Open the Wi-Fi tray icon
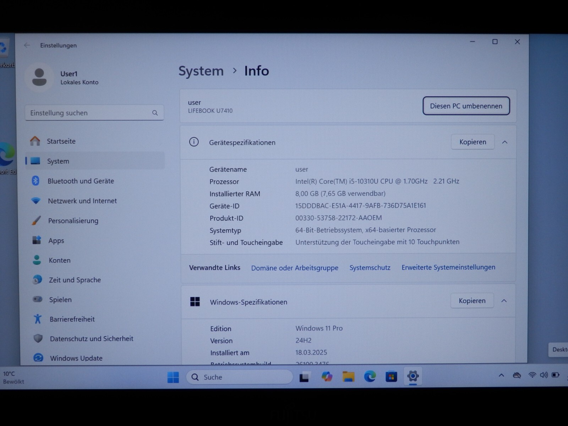 coord(532,375)
